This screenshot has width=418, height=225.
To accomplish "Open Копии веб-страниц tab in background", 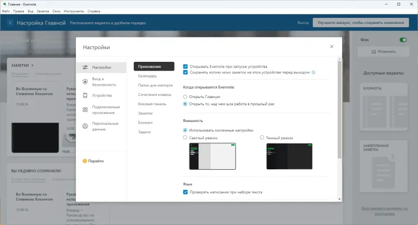I will (28, 179).
